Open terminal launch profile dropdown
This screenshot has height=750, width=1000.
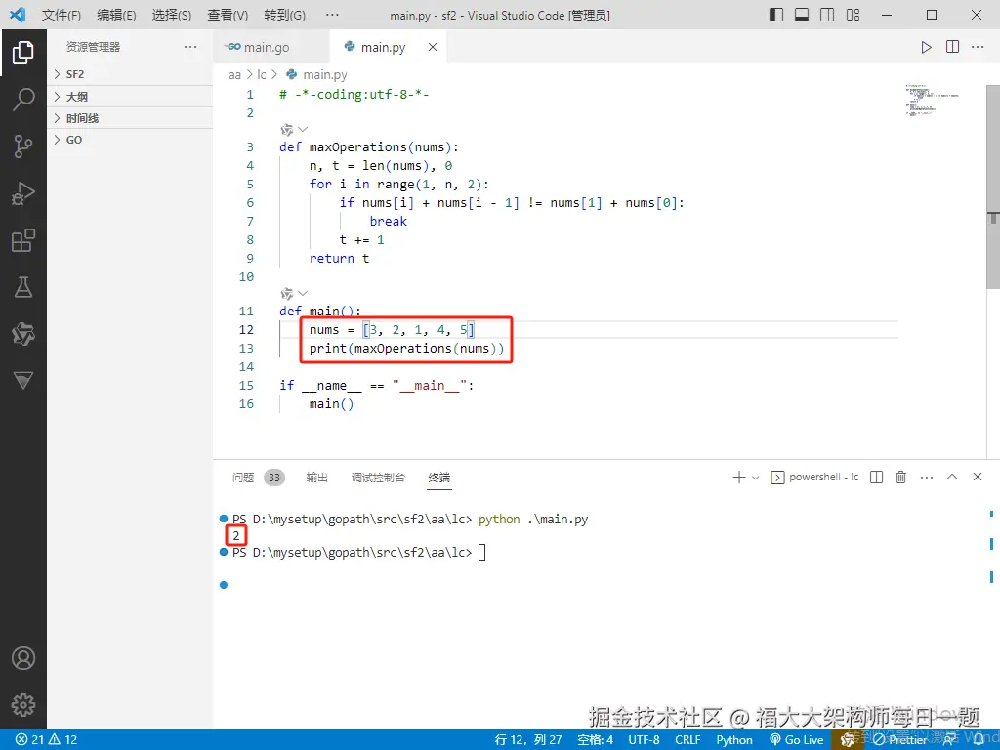pos(755,477)
